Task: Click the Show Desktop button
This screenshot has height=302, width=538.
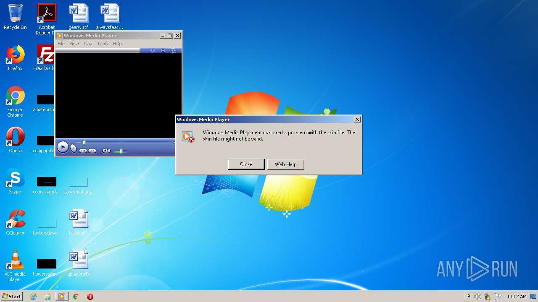Action: [x=534, y=297]
